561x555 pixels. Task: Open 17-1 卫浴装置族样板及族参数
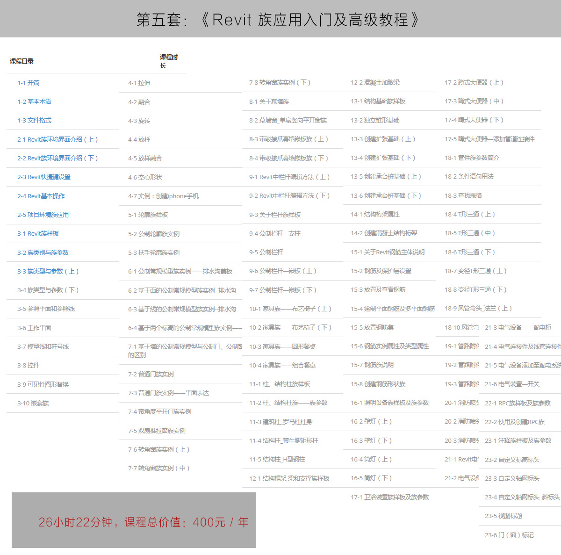point(389,497)
